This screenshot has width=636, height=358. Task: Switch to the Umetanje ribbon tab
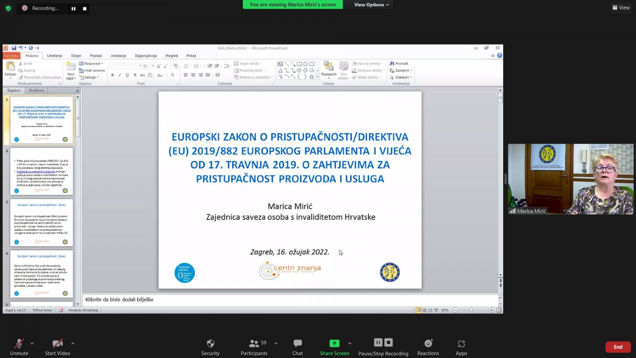(x=55, y=56)
